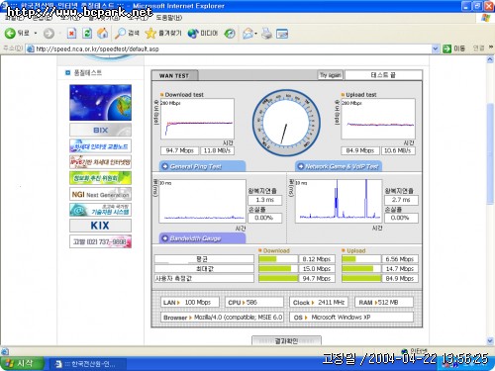Open History clock icon in toolbar
495x371 pixels.
pos(230,34)
